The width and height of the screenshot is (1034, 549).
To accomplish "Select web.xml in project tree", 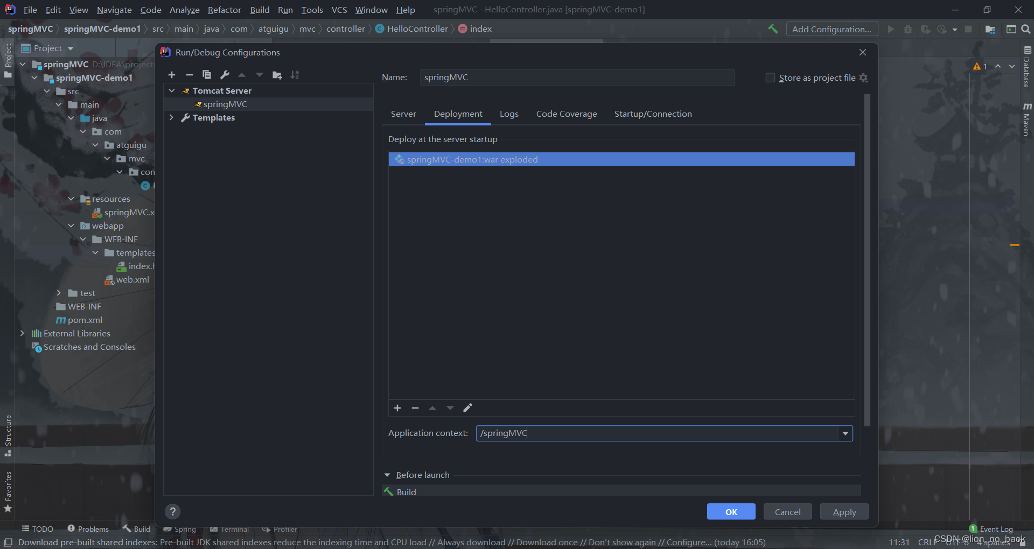I will pos(127,279).
